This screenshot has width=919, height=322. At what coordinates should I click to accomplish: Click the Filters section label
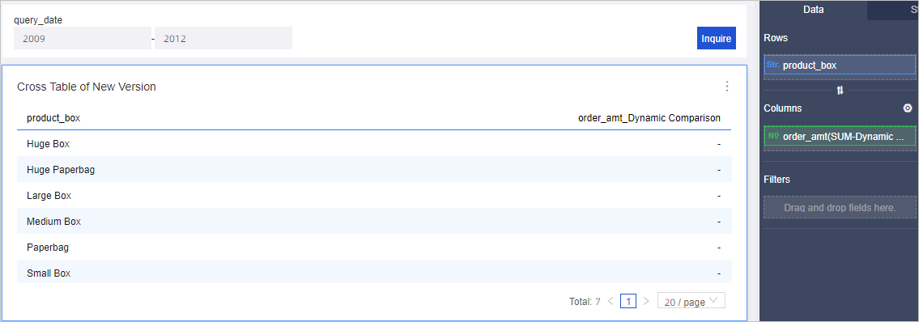(776, 179)
